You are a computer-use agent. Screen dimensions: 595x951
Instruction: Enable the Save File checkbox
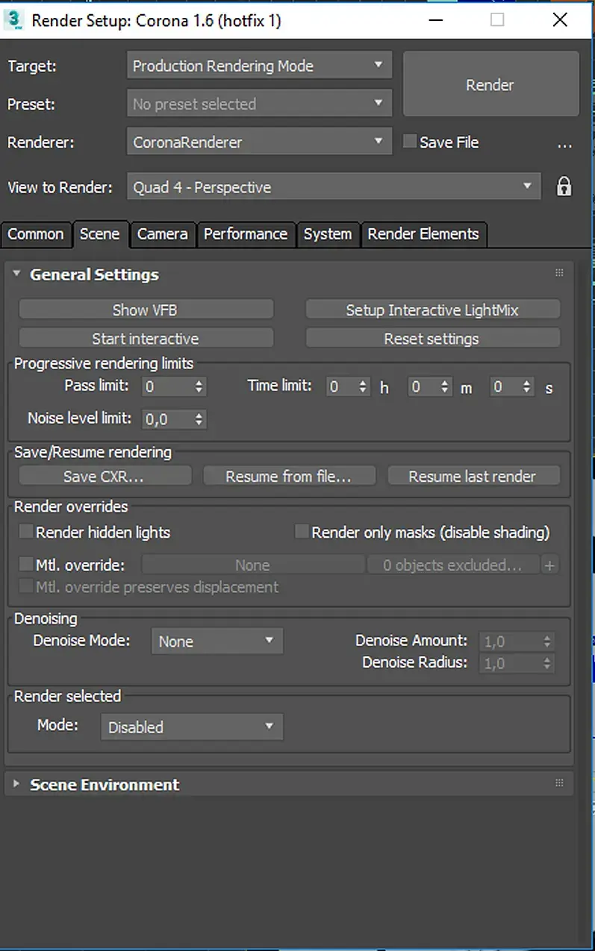coord(409,142)
